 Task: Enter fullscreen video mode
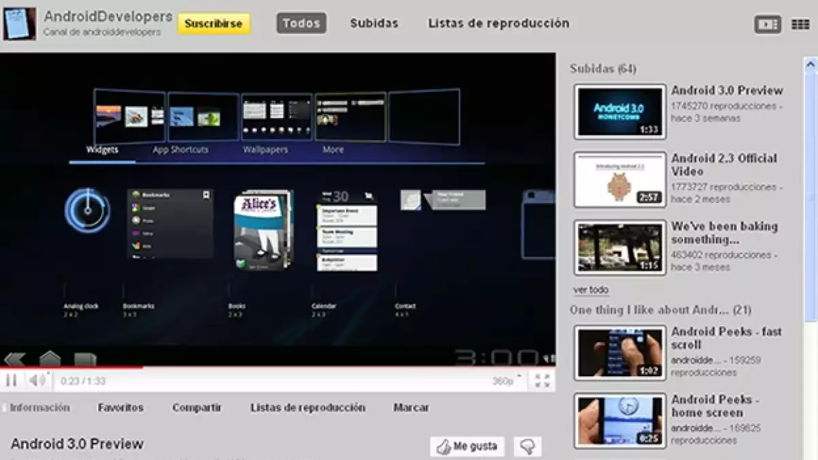543,381
